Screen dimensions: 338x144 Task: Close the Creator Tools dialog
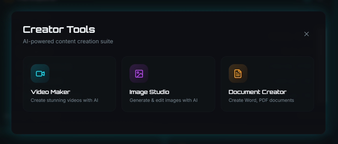(306, 34)
